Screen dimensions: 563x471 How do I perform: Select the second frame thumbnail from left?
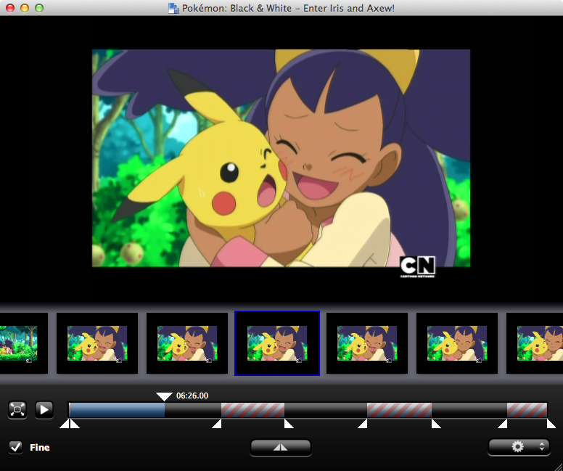pos(97,343)
